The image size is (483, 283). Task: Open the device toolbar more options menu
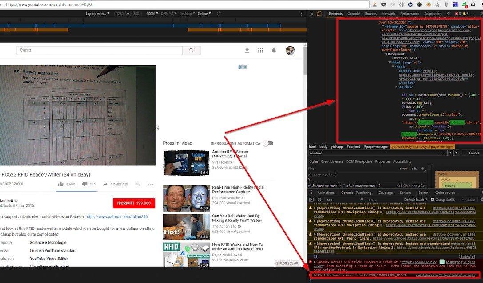302,14
